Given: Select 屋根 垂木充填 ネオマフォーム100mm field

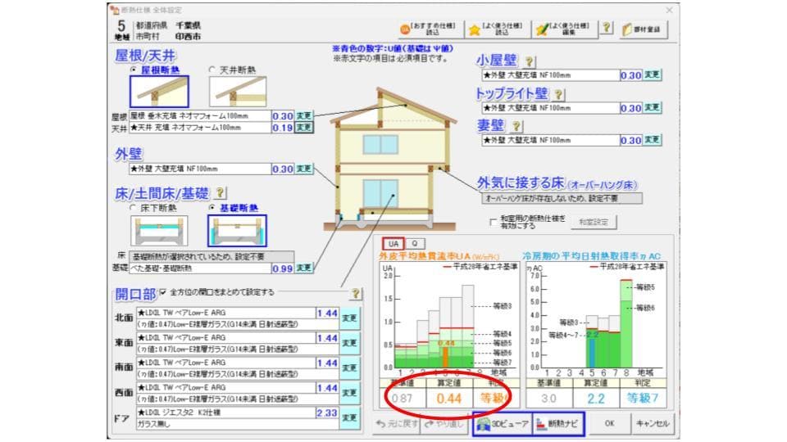Looking at the screenshot, I should click(x=200, y=115).
